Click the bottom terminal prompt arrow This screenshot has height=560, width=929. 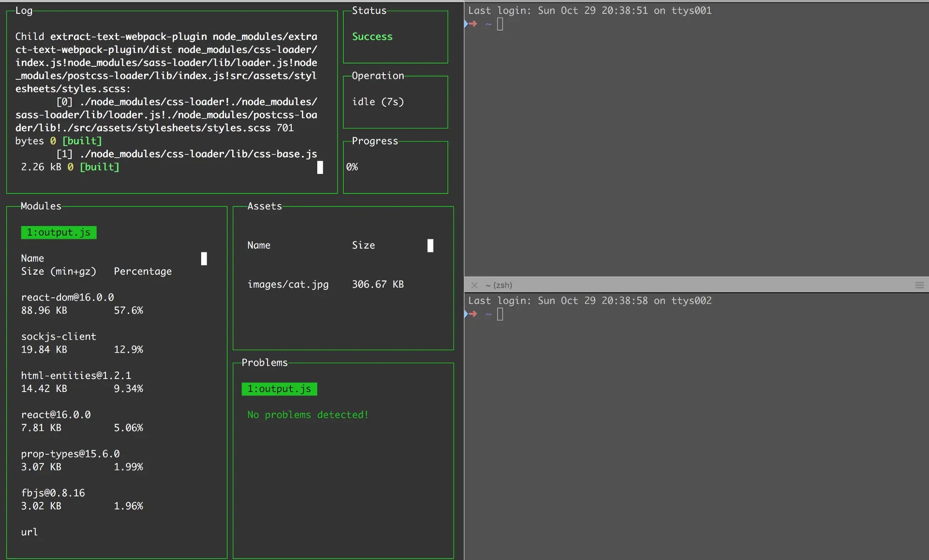pos(472,314)
